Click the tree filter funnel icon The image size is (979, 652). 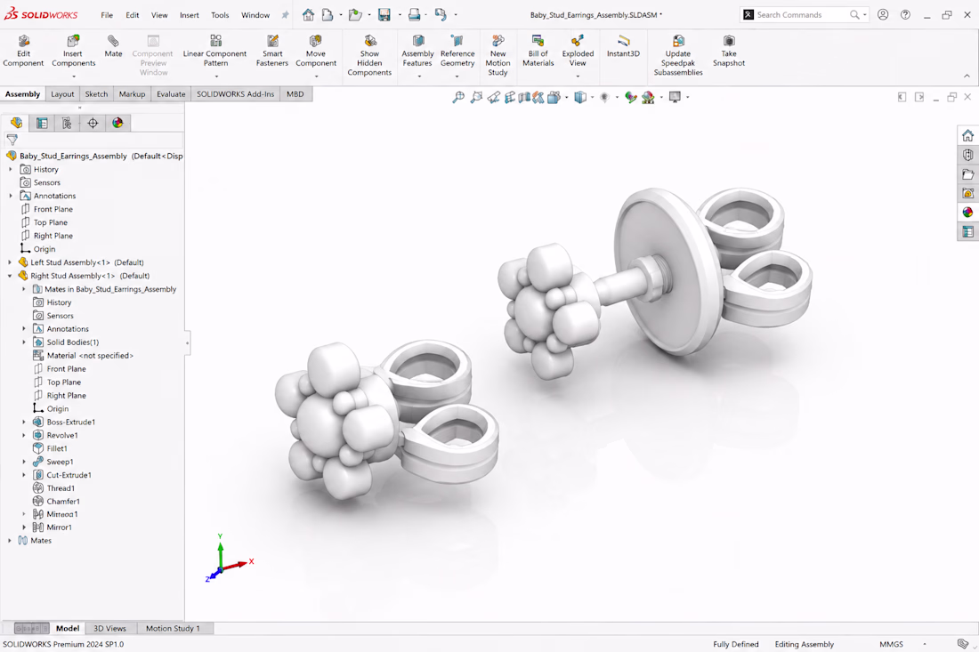point(12,140)
